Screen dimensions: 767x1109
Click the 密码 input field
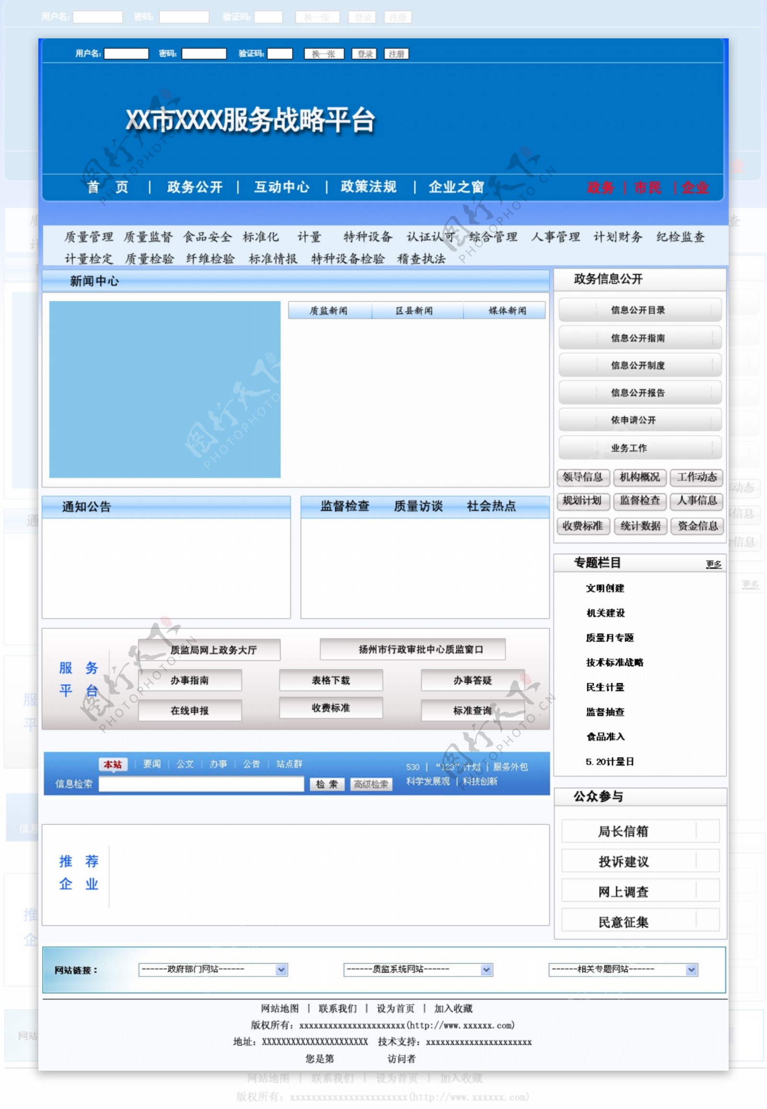coord(204,53)
